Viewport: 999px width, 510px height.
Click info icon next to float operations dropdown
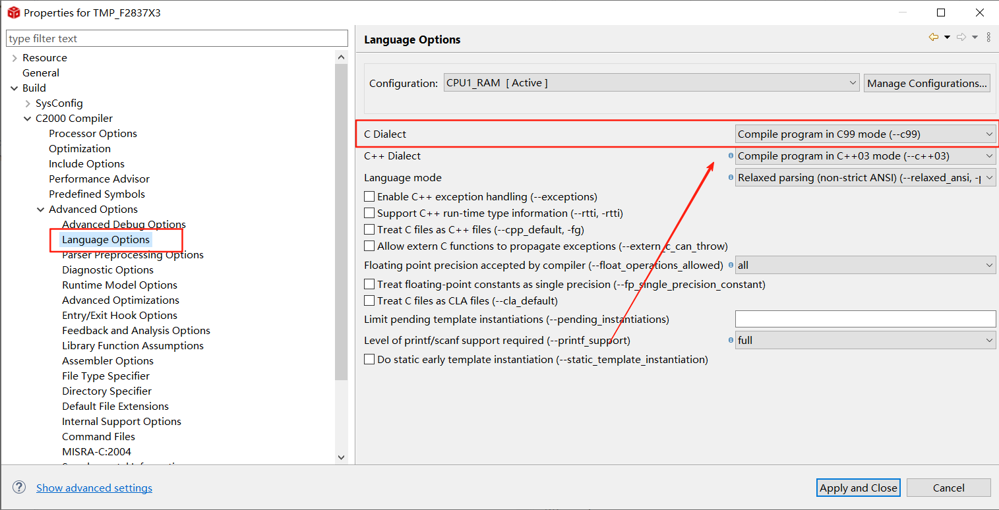pyautogui.click(x=731, y=266)
